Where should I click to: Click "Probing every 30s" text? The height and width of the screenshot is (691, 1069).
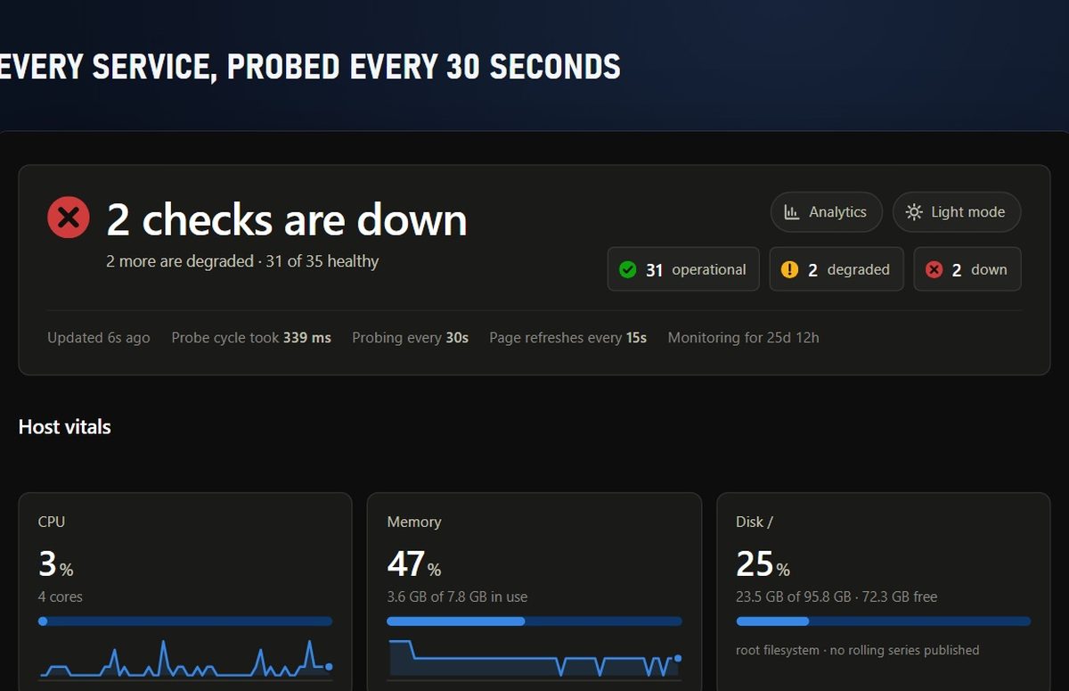pyautogui.click(x=410, y=338)
